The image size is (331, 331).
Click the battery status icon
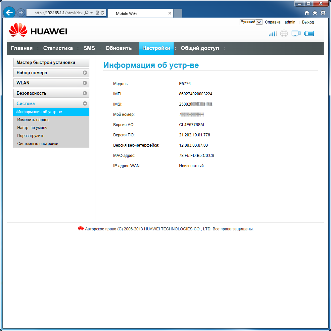[x=309, y=33]
